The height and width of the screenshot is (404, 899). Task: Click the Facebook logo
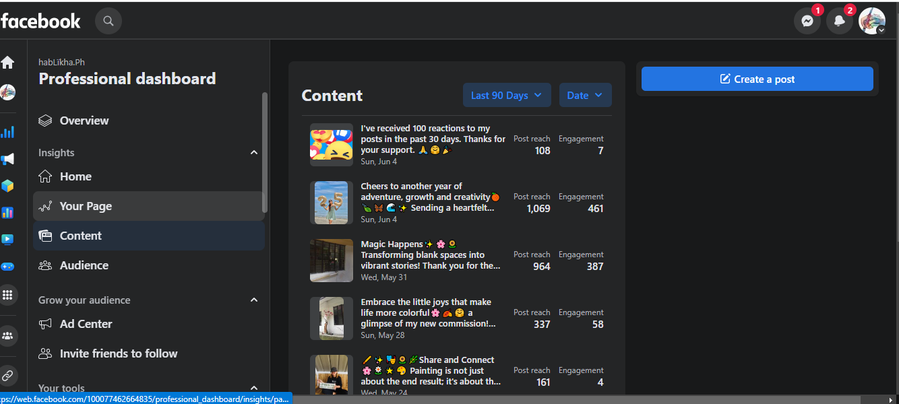coord(40,21)
